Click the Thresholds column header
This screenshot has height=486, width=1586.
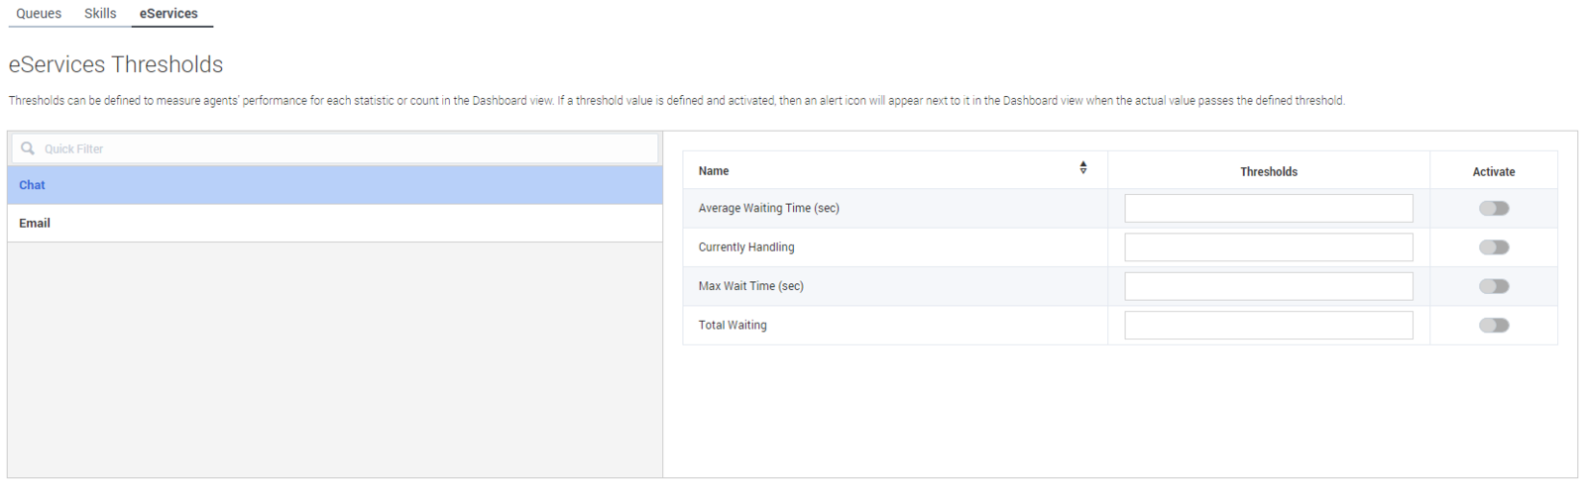click(1268, 172)
